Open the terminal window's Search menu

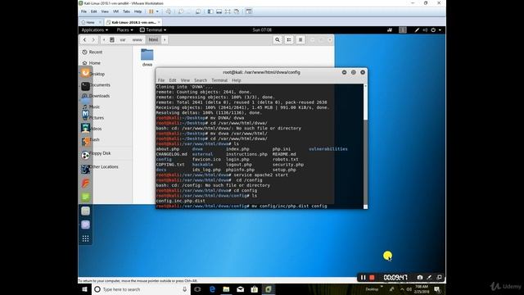pos(201,80)
